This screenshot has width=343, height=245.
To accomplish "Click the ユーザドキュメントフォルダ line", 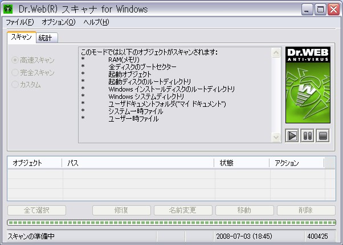I will pos(167,104).
